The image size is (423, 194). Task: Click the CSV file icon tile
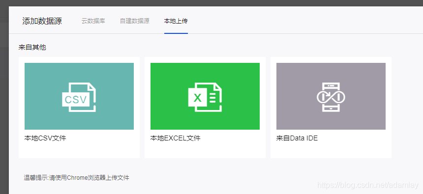click(x=79, y=96)
